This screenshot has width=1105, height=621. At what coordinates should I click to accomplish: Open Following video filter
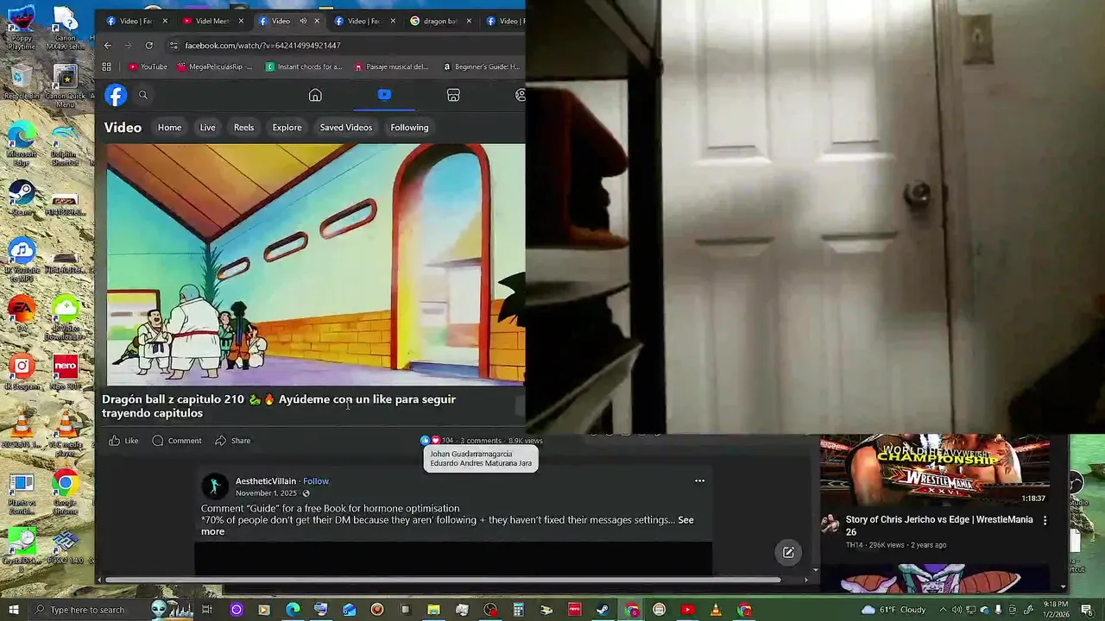[409, 128]
